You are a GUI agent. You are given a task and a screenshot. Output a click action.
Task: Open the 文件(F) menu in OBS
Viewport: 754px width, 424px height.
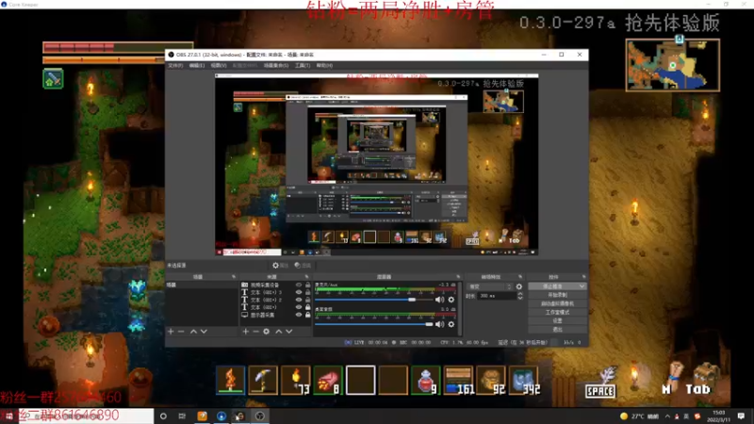tap(175, 65)
